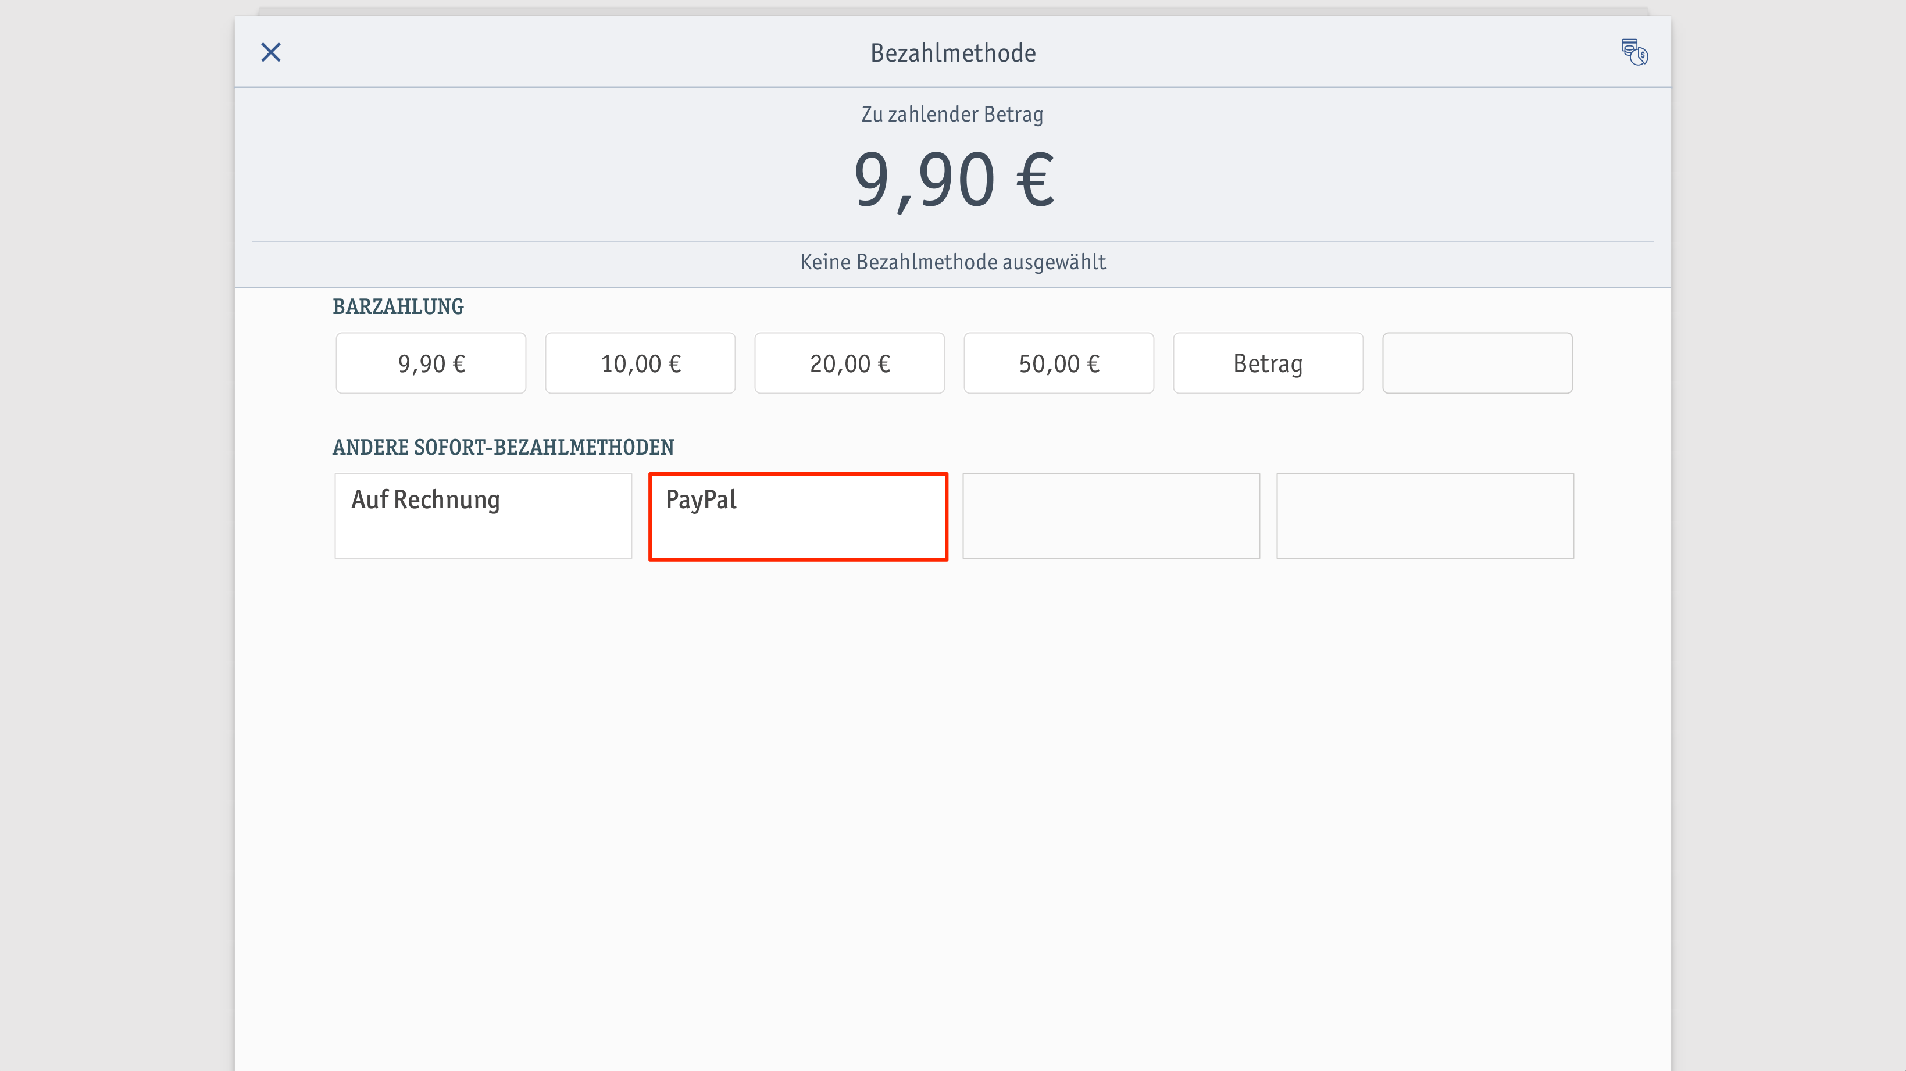Image resolution: width=1906 pixels, height=1071 pixels.
Task: Click the 'Zu zahlender Betrag' label
Action: coord(952,115)
